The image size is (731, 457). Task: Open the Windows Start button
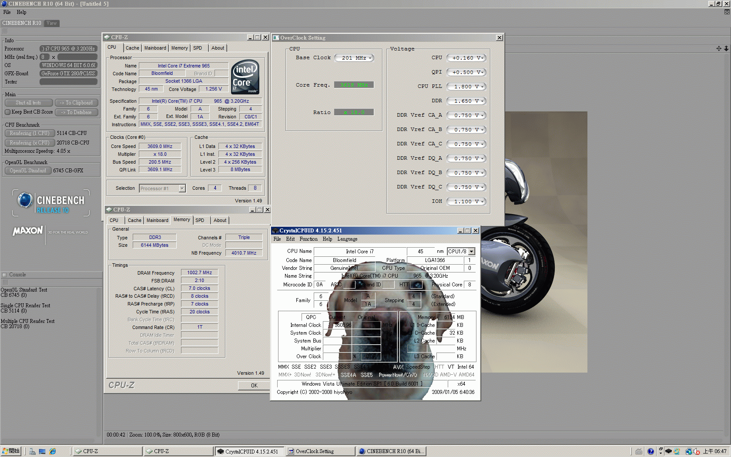coord(11,451)
